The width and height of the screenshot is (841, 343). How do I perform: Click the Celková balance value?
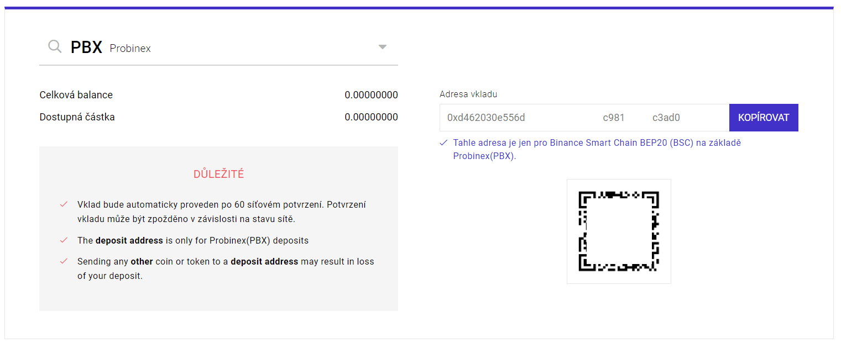pos(371,95)
